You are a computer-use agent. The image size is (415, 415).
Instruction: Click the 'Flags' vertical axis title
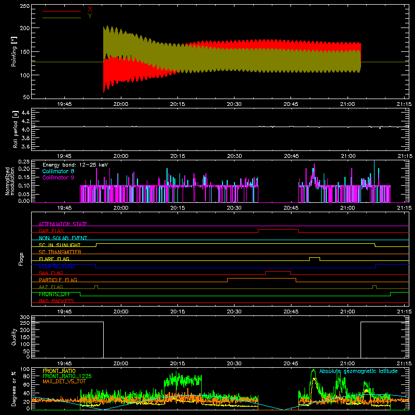(x=21, y=259)
